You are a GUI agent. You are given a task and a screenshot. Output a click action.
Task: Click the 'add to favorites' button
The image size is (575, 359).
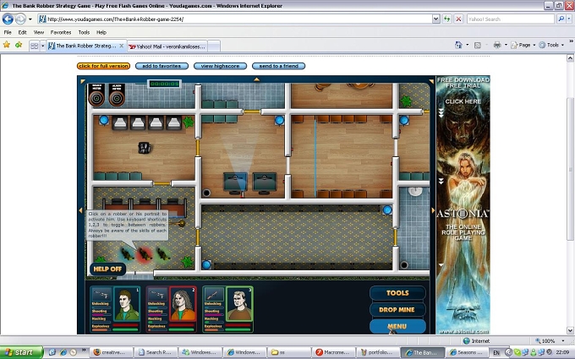pyautogui.click(x=162, y=66)
